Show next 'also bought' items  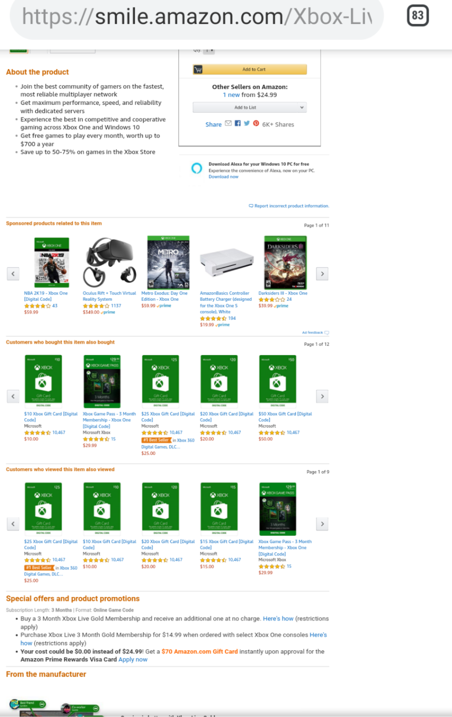click(x=322, y=396)
